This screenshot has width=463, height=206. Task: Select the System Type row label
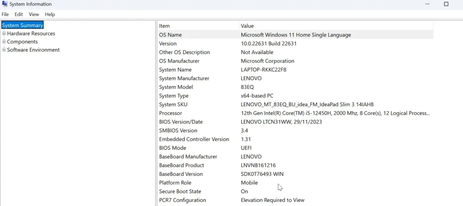174,96
